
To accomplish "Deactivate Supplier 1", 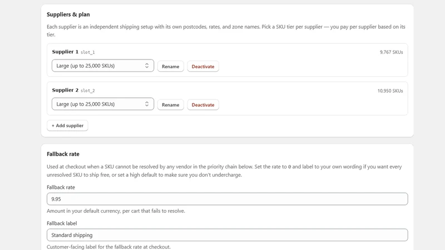I will tap(203, 66).
